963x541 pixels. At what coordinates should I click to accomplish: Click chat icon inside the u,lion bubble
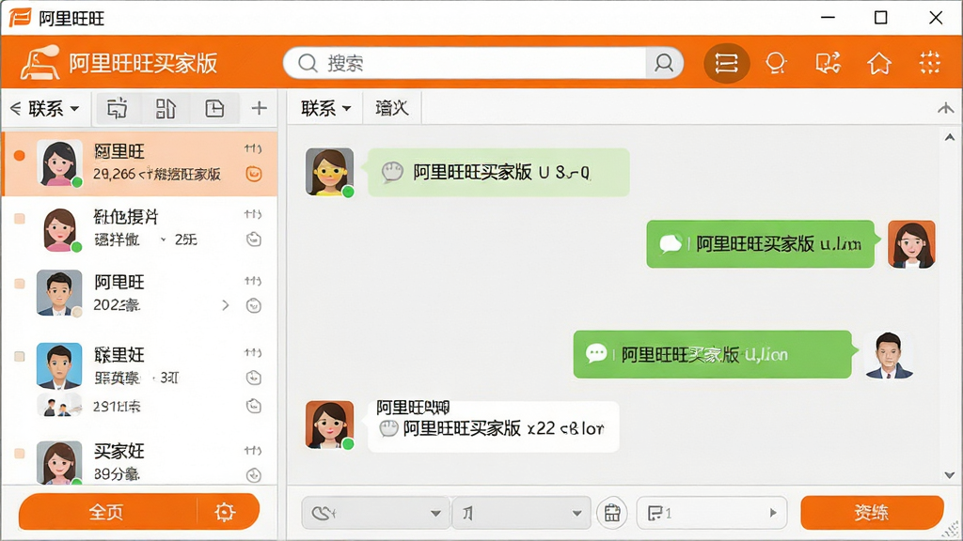coord(596,354)
